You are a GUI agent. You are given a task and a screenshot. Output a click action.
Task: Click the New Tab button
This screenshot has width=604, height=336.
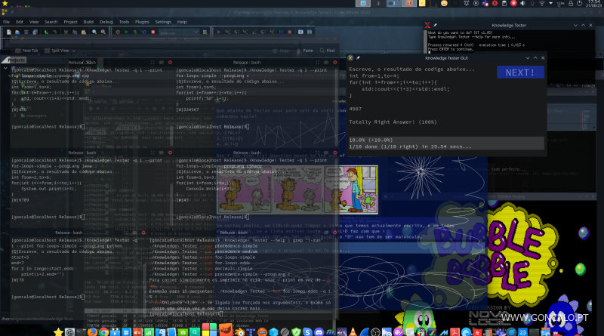[26, 50]
